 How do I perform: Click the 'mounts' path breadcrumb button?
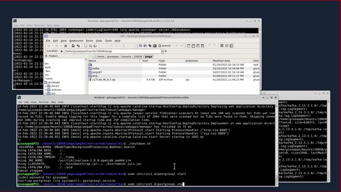coord(126,57)
